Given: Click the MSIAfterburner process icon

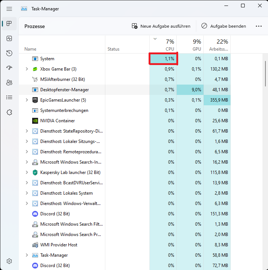Looking at the screenshot, I should point(35,79).
